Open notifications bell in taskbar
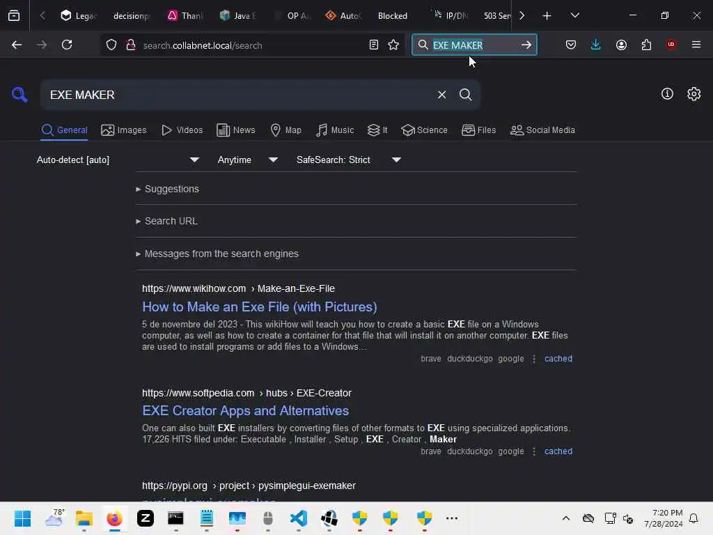 pos(694,518)
